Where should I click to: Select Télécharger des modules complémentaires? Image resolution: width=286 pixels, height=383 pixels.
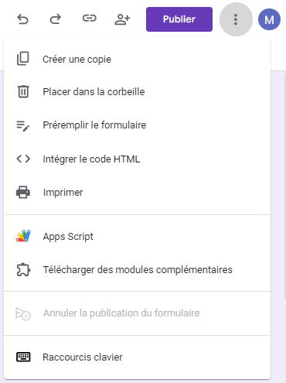point(137,270)
